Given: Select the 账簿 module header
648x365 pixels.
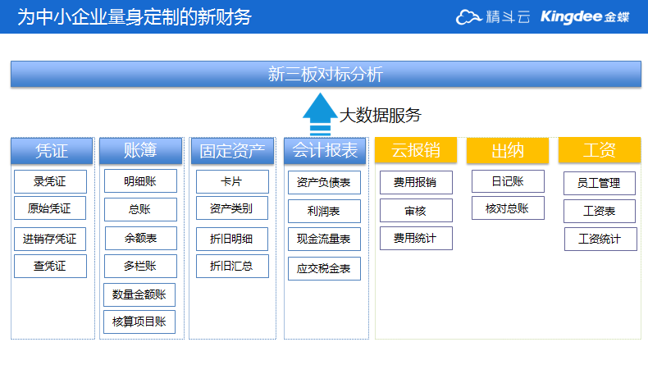Looking at the screenshot, I should tap(140, 150).
